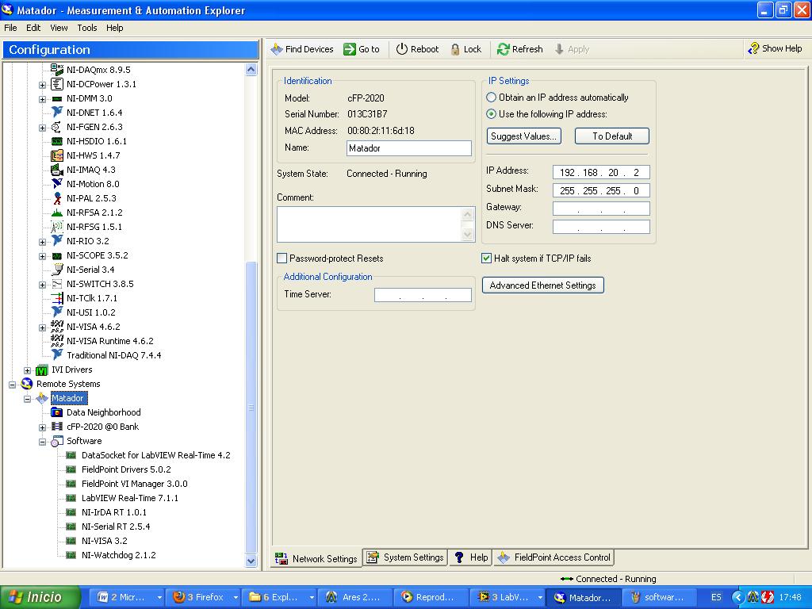Open Show Help question mark icon

(753, 48)
